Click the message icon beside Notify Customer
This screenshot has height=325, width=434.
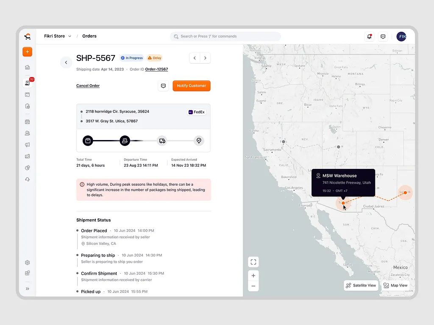click(x=163, y=86)
